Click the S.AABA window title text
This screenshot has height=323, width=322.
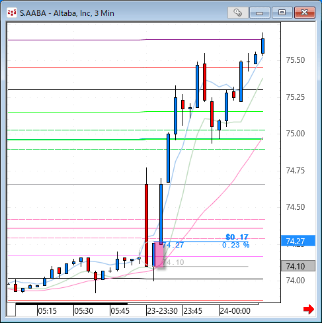click(x=67, y=13)
